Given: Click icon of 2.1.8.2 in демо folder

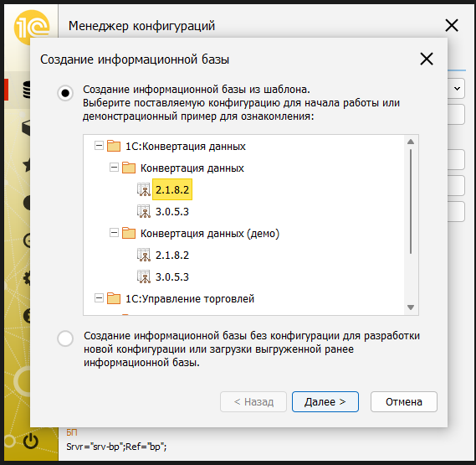Looking at the screenshot, I should coord(144,255).
